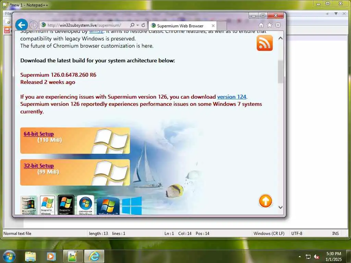
Task: Open the File menu in Notepad++
Action: 8,14
